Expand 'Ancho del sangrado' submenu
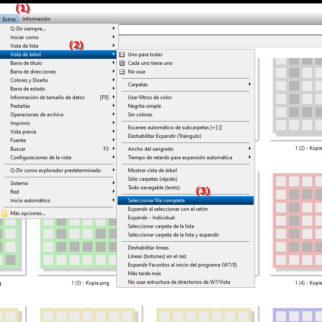322x322 pixels. [x=185, y=149]
